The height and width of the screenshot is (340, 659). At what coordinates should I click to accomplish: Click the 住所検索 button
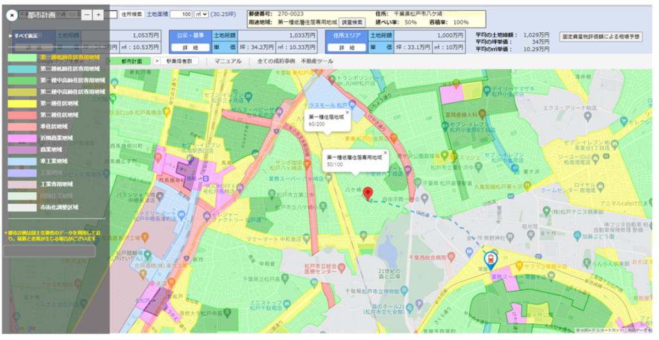click(131, 14)
